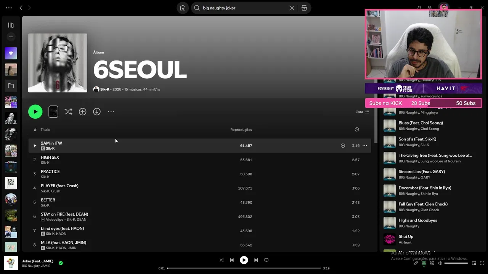
Task: Download the 6SEOUL album
Action: [97, 112]
